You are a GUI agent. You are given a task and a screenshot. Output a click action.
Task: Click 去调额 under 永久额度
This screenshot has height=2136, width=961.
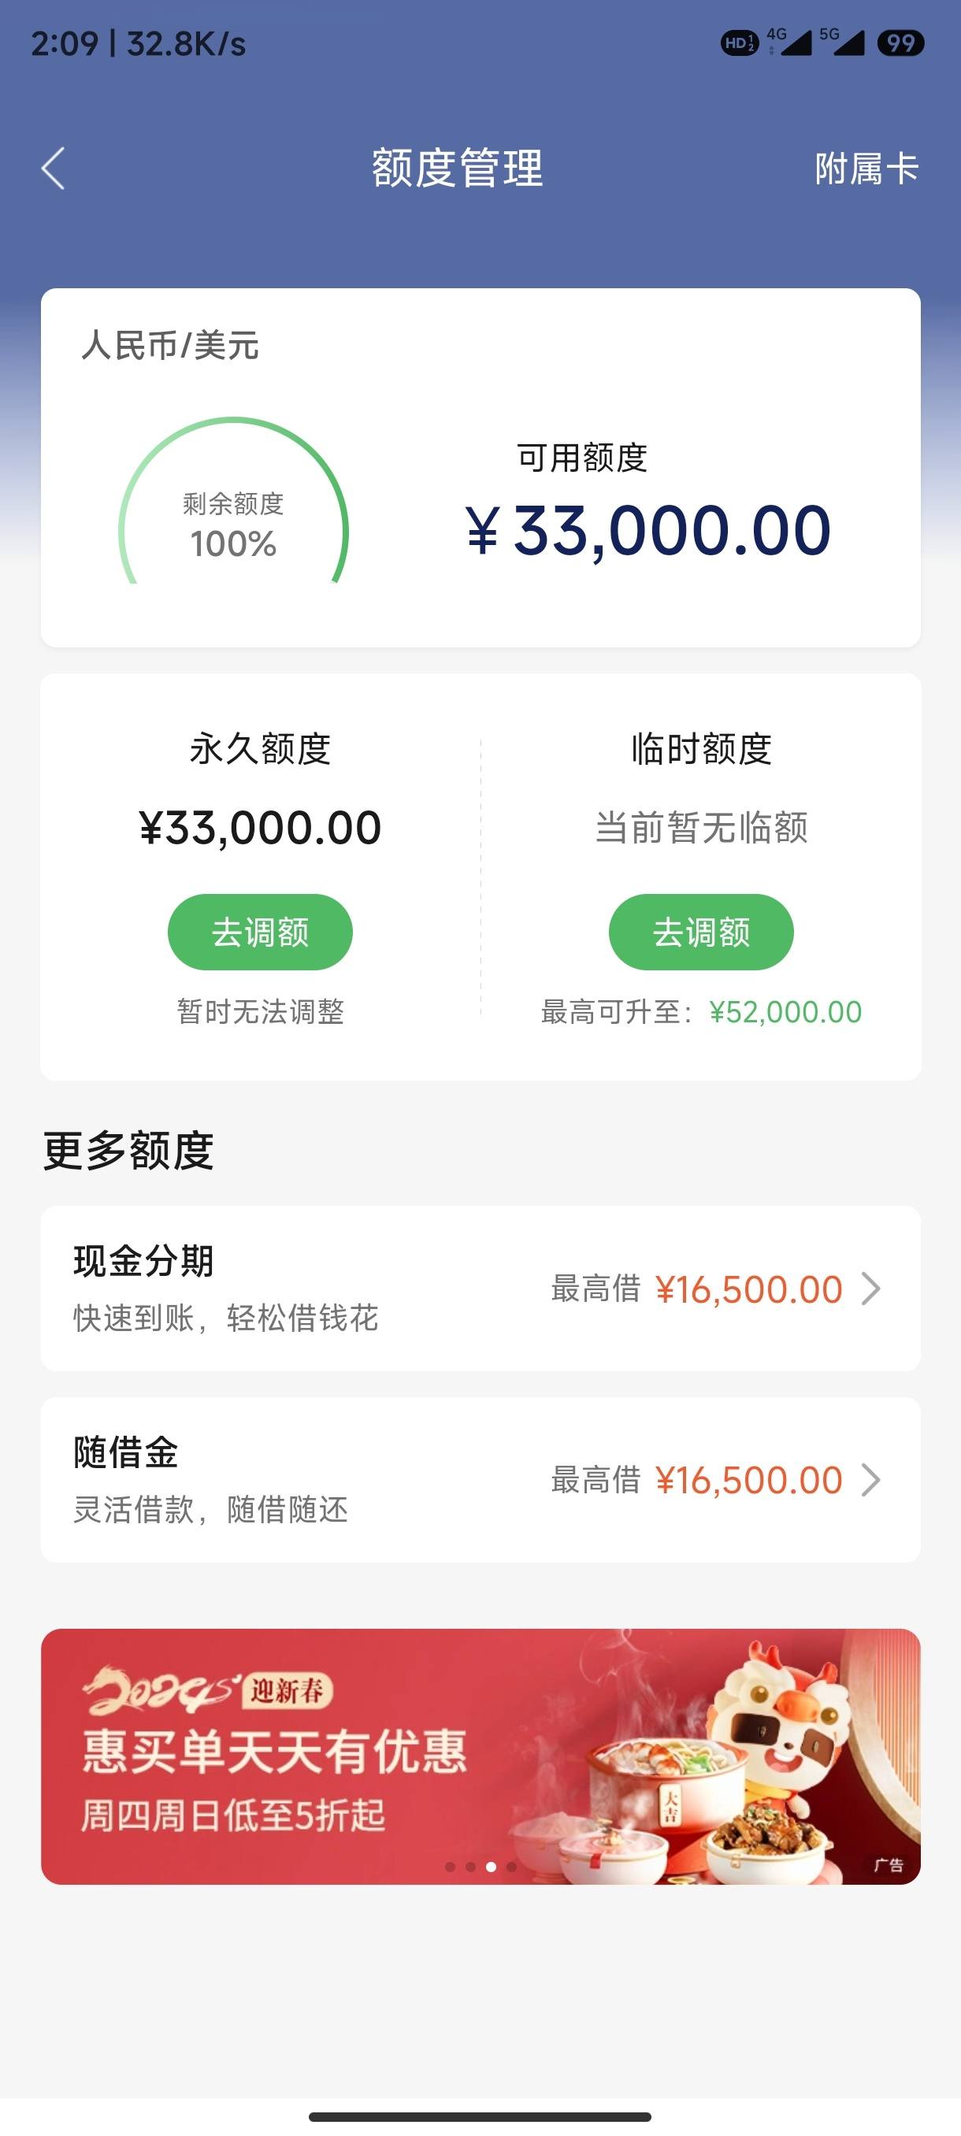[x=261, y=932]
